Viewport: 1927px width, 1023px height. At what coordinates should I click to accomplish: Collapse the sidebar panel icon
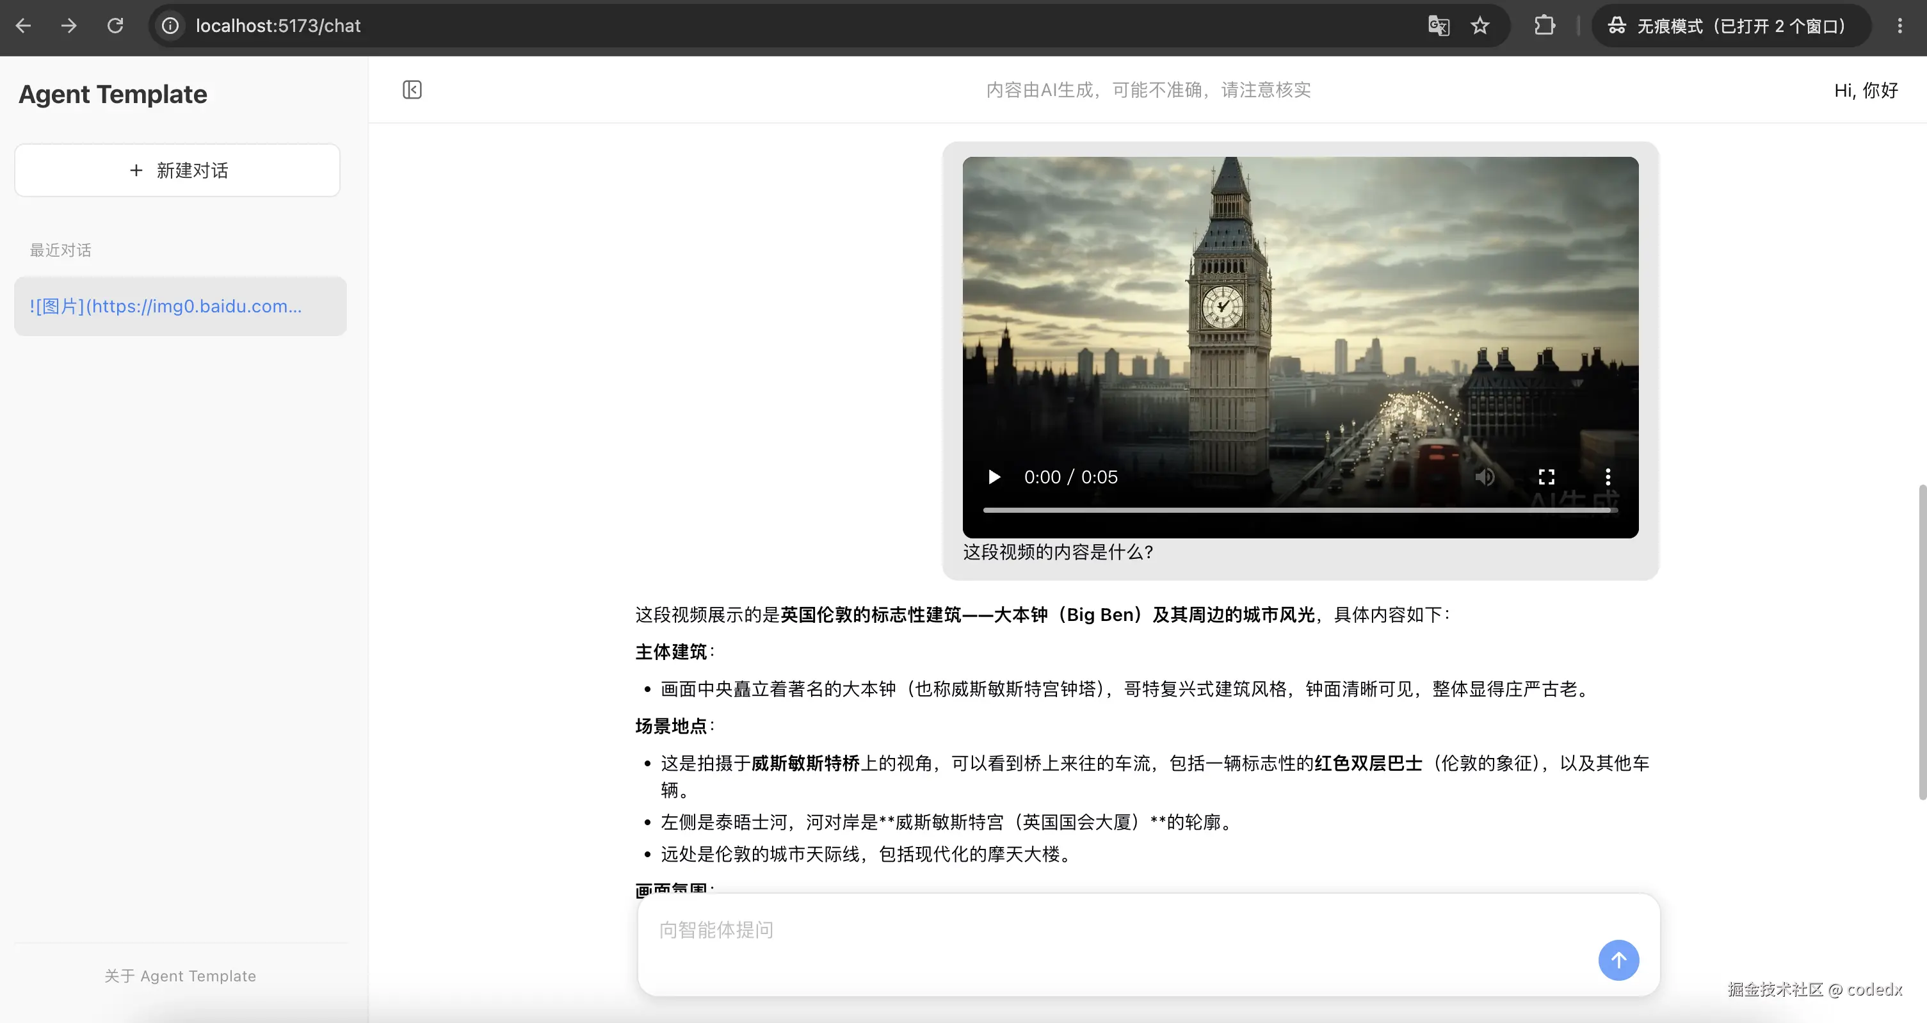pos(412,90)
